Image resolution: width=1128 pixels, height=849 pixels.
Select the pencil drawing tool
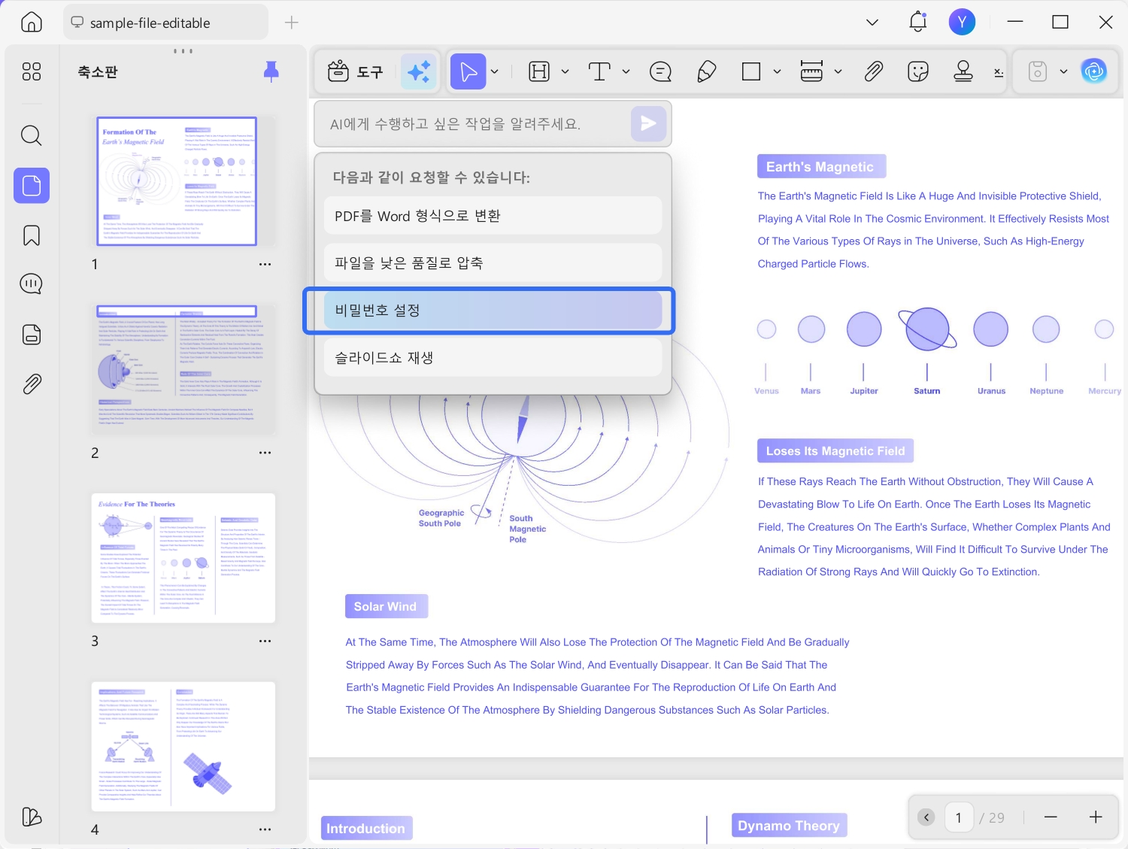706,71
